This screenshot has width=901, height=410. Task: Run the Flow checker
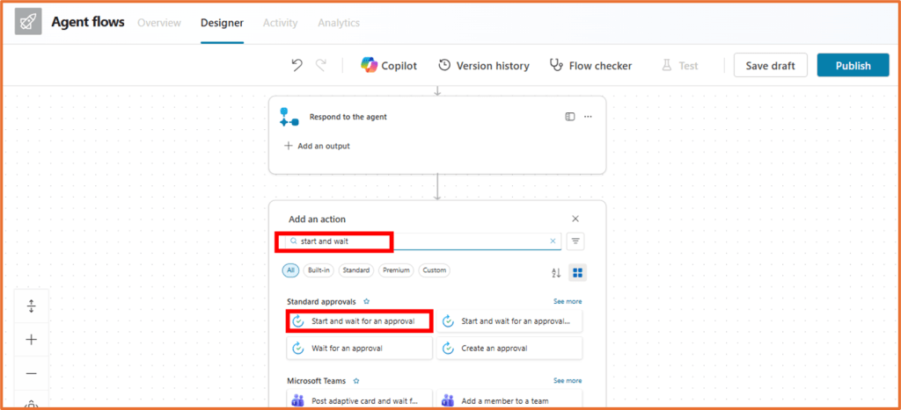point(590,65)
